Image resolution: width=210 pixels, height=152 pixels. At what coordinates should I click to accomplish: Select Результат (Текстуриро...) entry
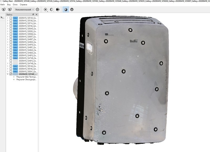point(26,79)
